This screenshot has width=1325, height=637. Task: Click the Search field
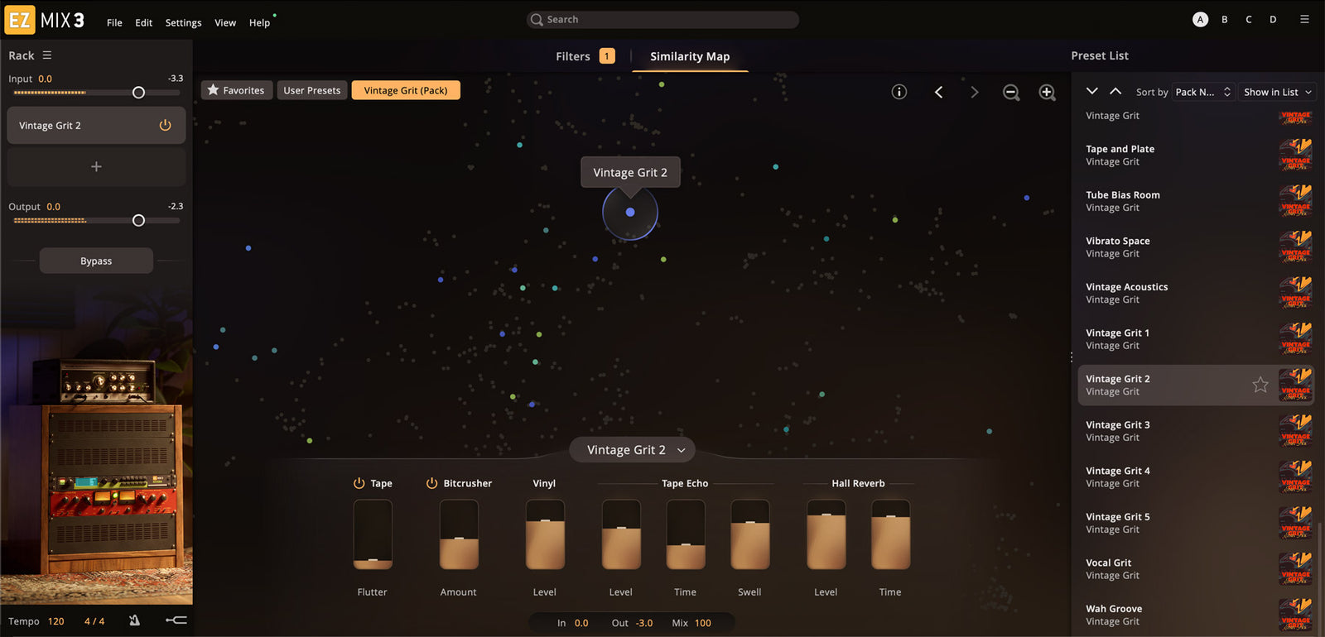pos(662,19)
